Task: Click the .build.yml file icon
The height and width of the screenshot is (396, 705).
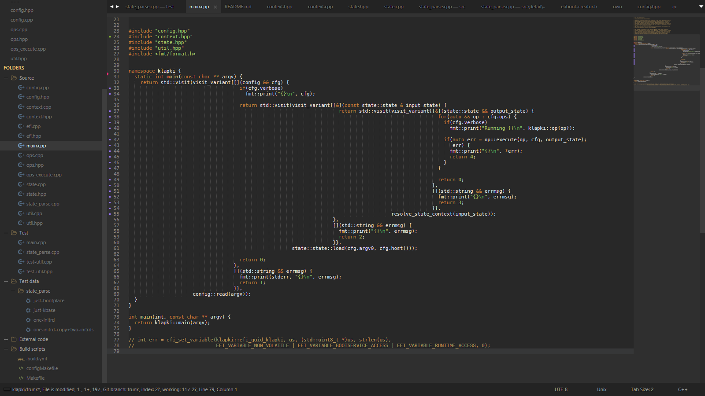Action: [x=21, y=359]
